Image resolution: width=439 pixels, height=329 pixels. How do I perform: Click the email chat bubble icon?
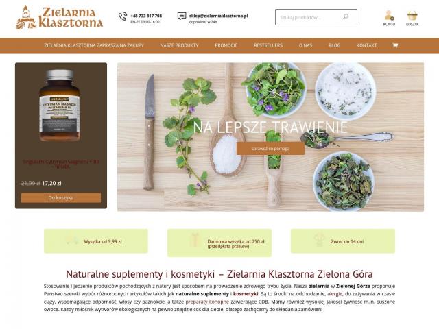click(x=182, y=16)
